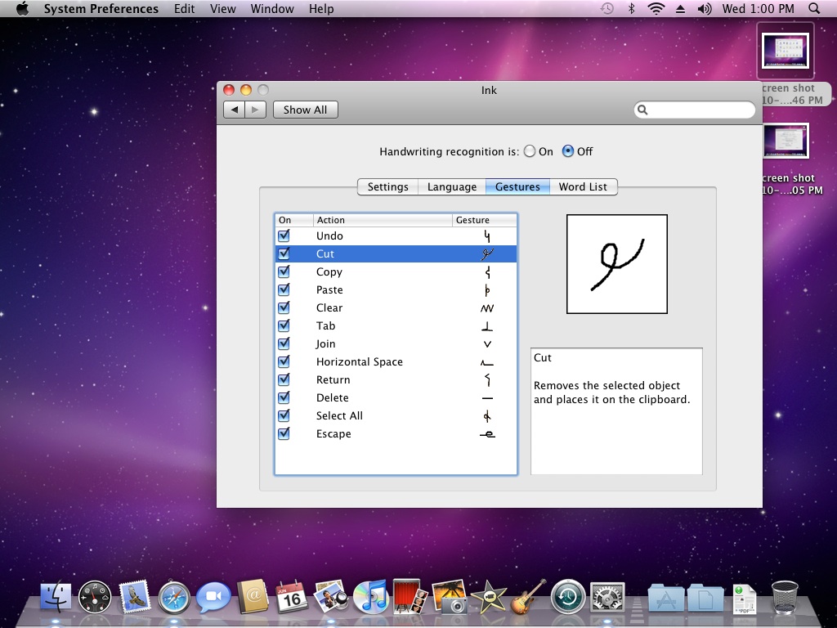Open the Window menu
The height and width of the screenshot is (628, 837).
272,8
